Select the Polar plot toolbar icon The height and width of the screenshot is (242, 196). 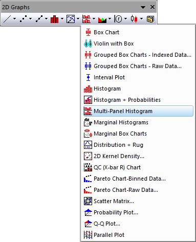coord(118,19)
